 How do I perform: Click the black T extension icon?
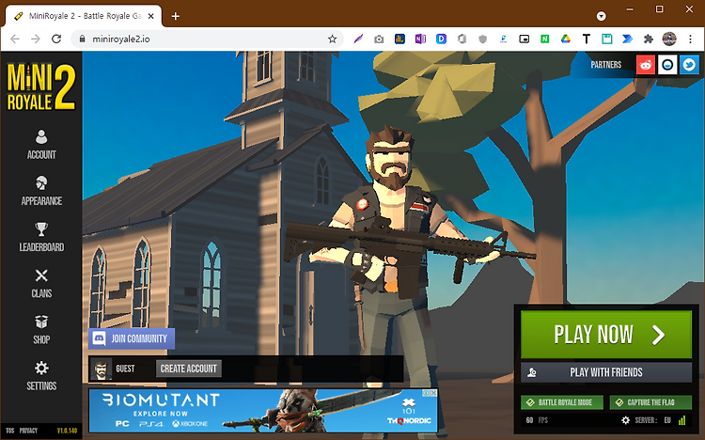587,39
